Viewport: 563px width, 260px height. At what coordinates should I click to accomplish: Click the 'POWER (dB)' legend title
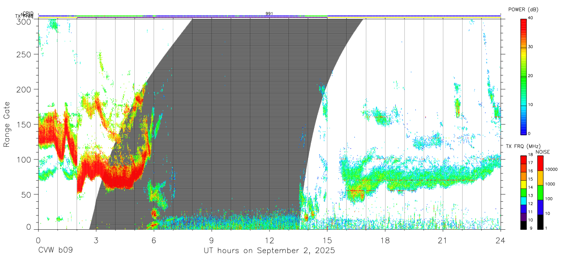coord(523,10)
